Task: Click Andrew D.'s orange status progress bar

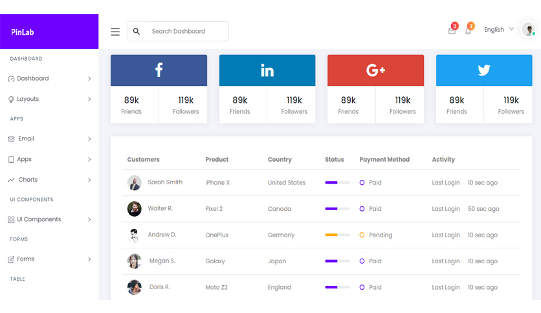Action: tap(337, 235)
